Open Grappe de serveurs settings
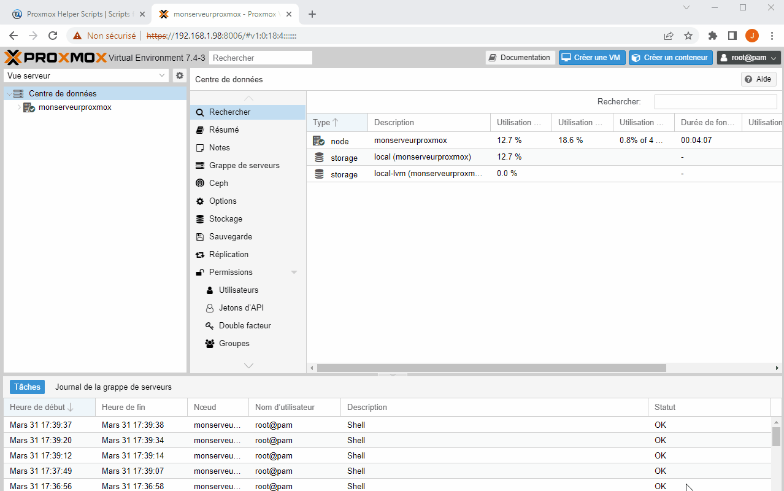Viewport: 784px width, 491px height. point(244,165)
